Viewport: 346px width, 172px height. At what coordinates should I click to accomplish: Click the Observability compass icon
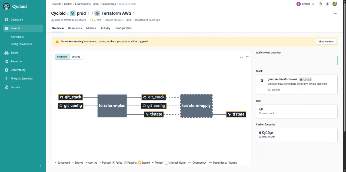click(6, 70)
